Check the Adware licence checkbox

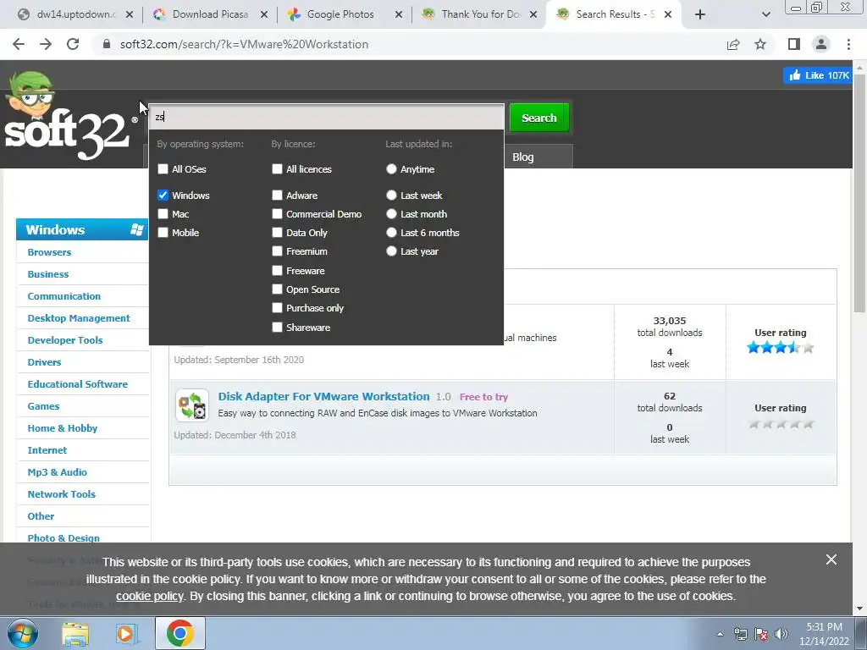[277, 196]
